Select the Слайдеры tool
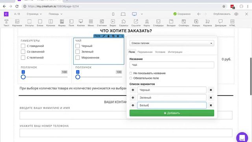Image resolution: width=252 pixels, height=142 pixels. coord(158,23)
